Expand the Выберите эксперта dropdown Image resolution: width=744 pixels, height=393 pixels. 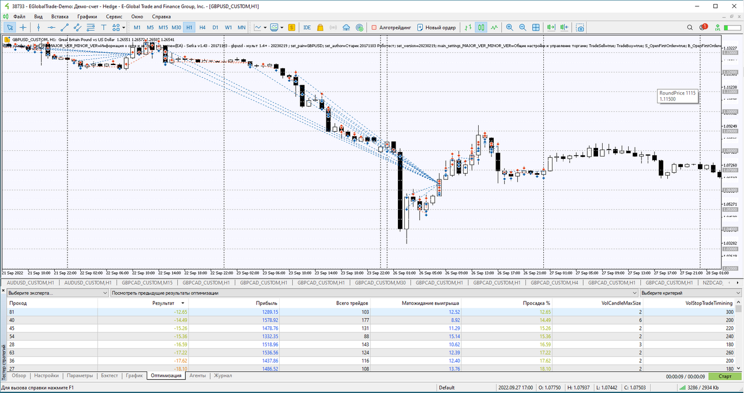[x=58, y=293]
